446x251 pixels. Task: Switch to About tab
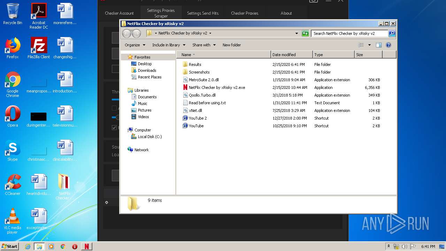tap(286, 13)
